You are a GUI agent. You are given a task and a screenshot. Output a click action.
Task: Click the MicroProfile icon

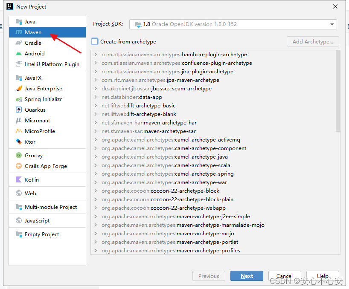coord(19,131)
